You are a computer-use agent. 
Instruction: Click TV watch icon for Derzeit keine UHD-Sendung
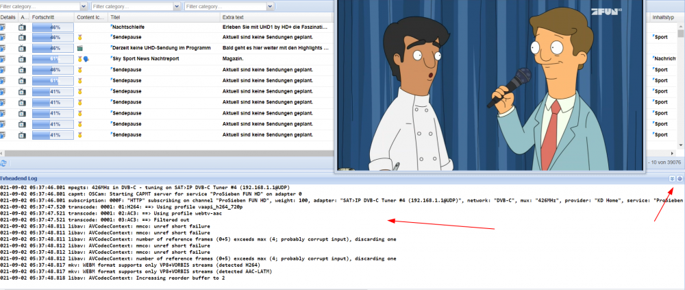(x=23, y=48)
